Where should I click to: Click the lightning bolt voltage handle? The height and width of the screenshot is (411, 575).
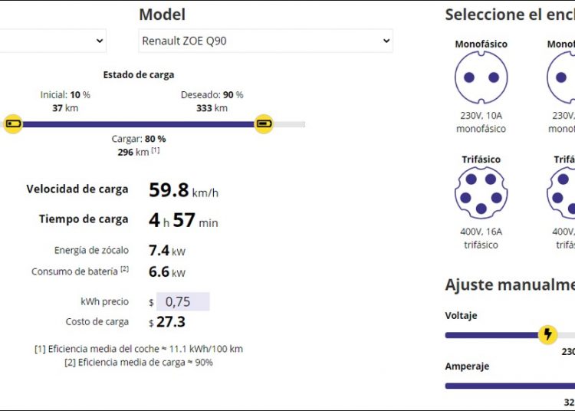tap(547, 334)
